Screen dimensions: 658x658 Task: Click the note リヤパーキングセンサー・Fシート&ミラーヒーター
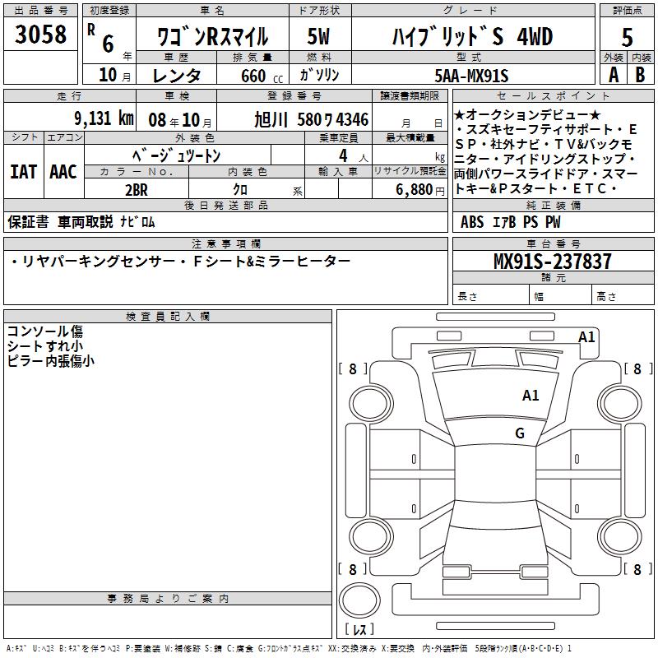click(179, 262)
